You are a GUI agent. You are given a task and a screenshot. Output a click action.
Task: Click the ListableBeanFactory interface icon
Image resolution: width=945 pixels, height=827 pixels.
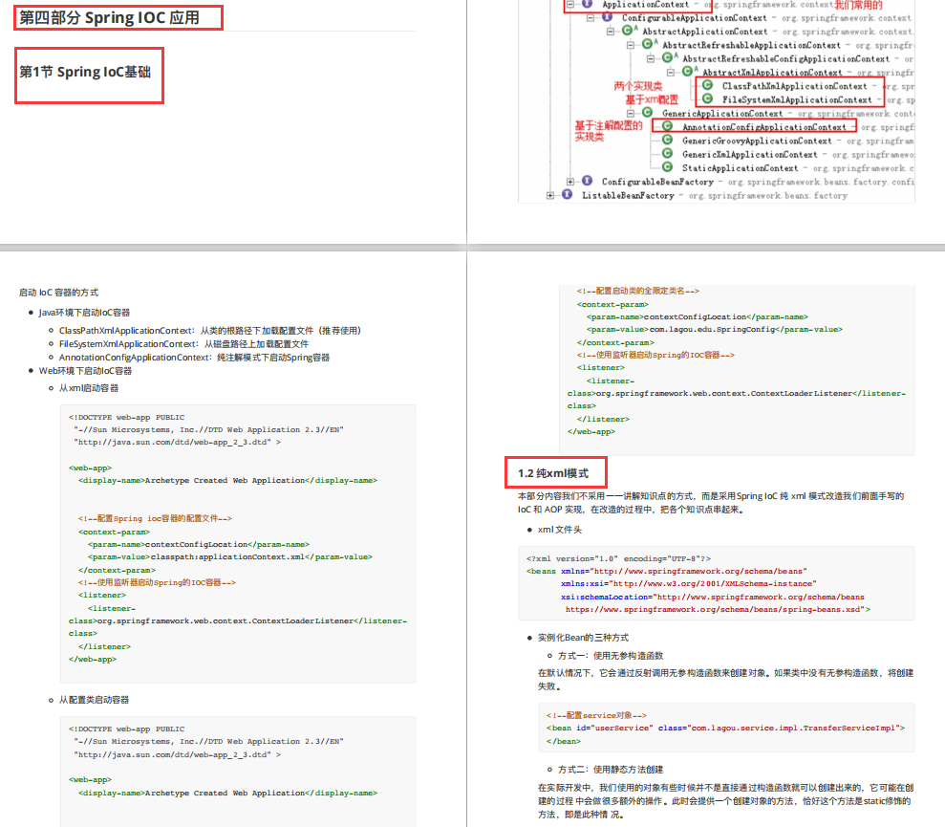point(568,194)
